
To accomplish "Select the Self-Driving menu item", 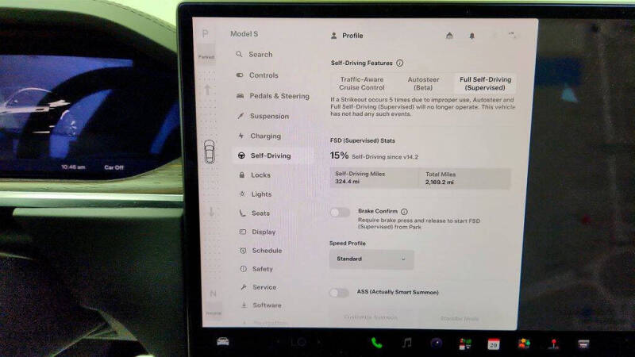I will (x=273, y=155).
